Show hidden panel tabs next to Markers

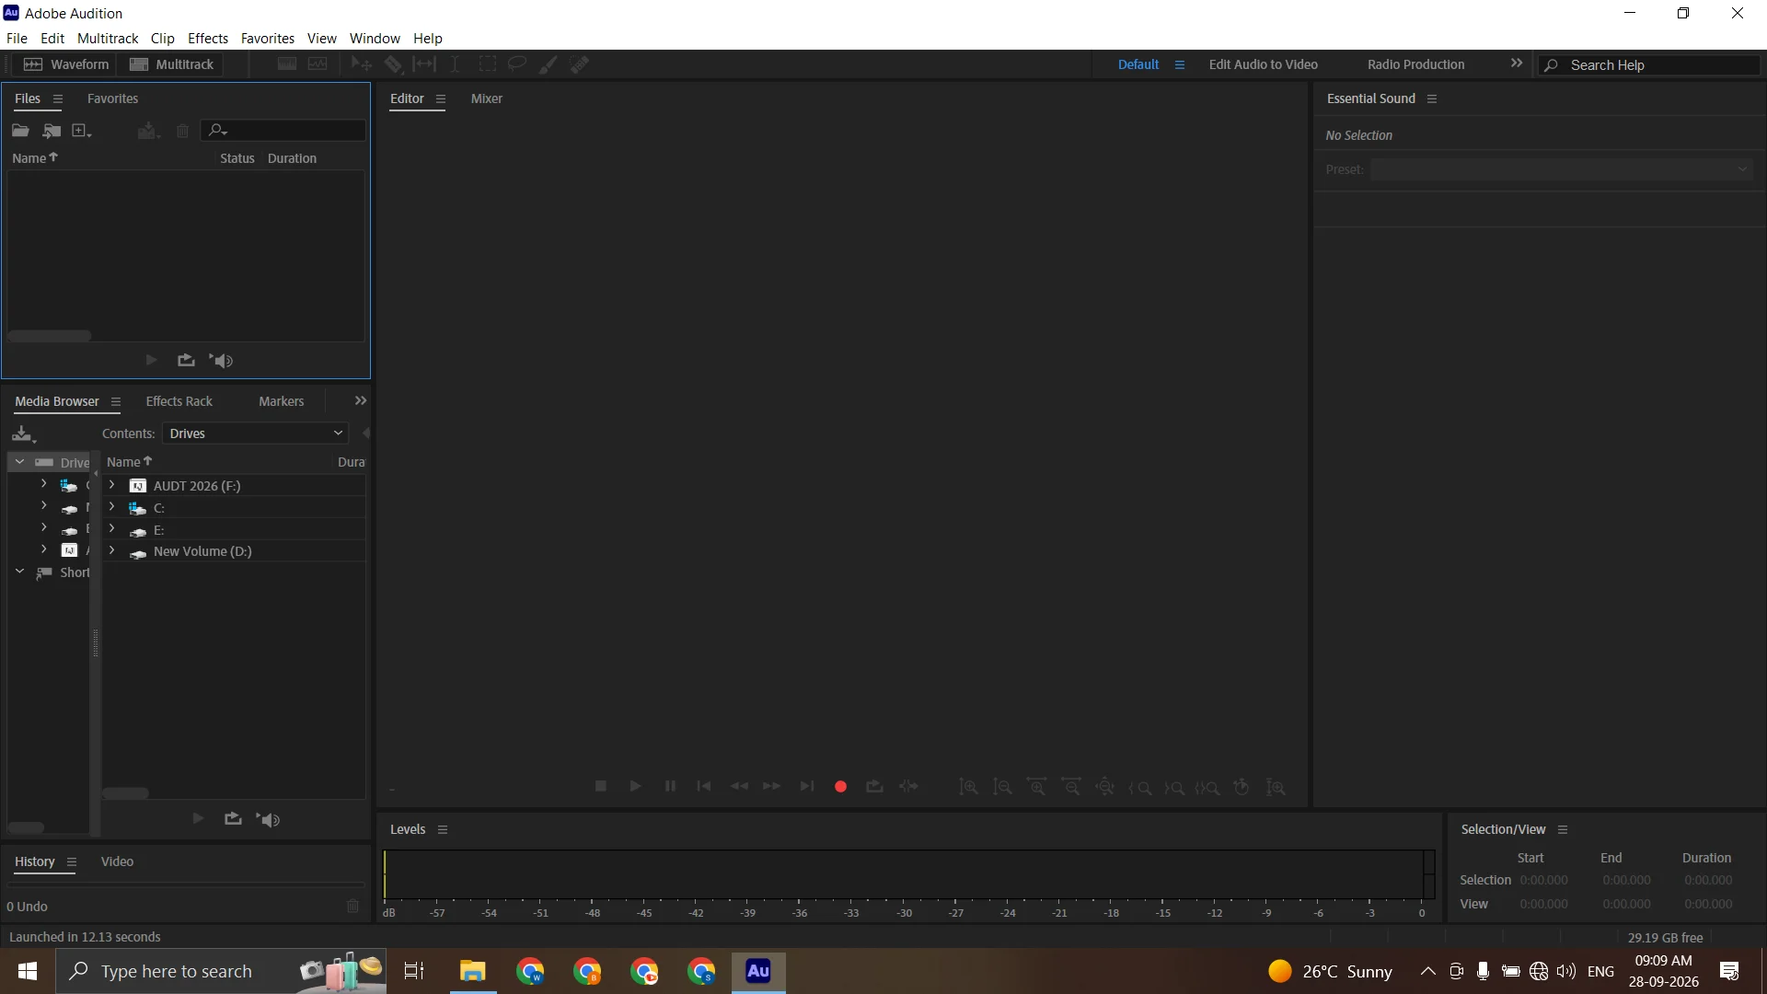361,401
